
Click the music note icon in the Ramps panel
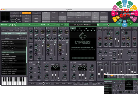tap(38, 62)
